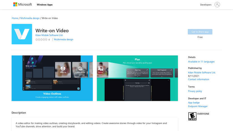The width and height of the screenshot is (233, 131).
Task: Open the App badge link
Action: click(x=194, y=103)
